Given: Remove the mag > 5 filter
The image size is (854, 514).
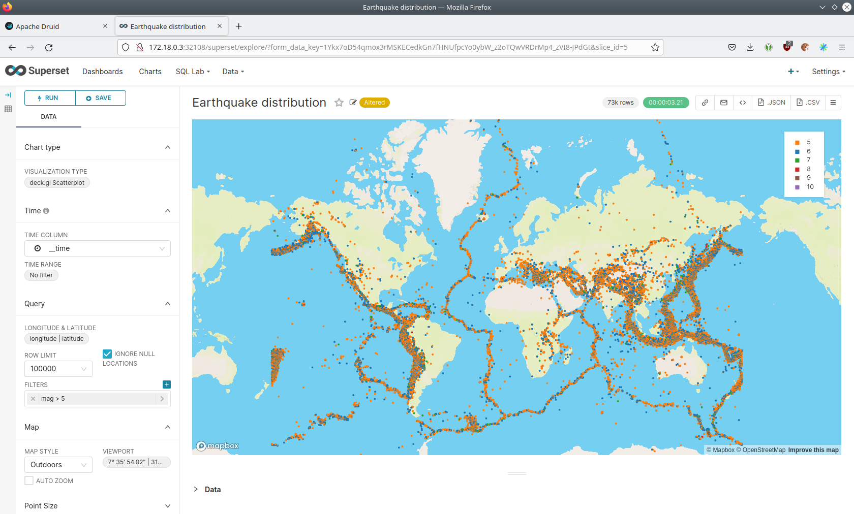Looking at the screenshot, I should coord(33,399).
